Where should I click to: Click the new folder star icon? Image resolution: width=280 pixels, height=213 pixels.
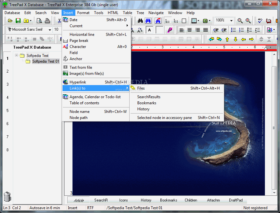pyautogui.click(x=26, y=21)
